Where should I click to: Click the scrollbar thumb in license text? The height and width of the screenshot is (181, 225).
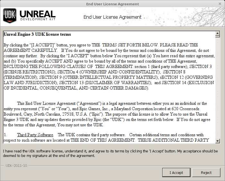[x=218, y=36]
